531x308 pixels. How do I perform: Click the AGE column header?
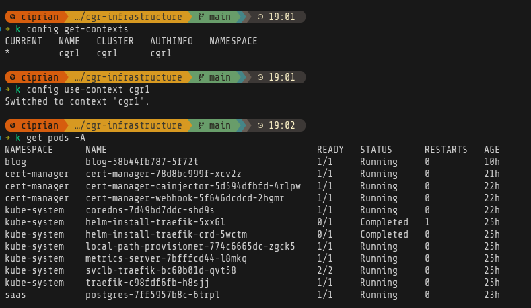[x=492, y=150]
